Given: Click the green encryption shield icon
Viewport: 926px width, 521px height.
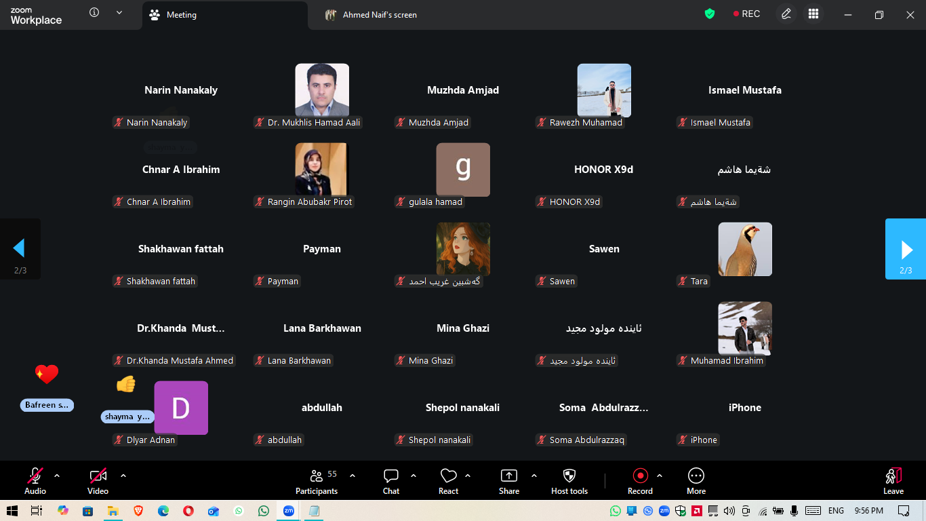Looking at the screenshot, I should [710, 14].
